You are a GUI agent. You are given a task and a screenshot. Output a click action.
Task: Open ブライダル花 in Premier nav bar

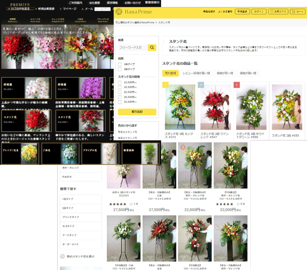103,20
